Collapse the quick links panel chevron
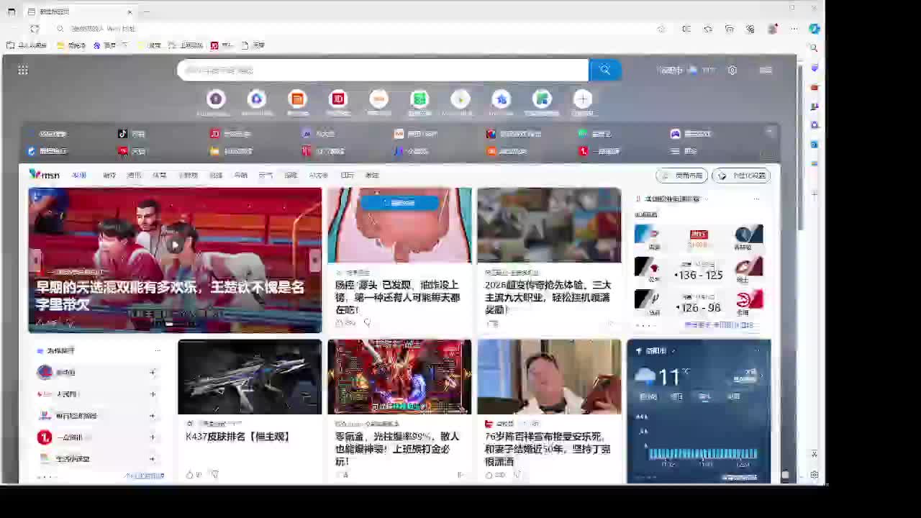Image resolution: width=921 pixels, height=518 pixels. point(770,132)
